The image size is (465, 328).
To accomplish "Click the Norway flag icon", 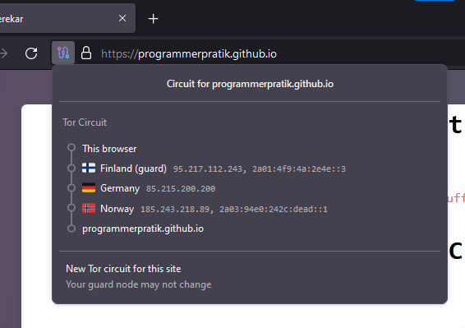I will tap(89, 208).
